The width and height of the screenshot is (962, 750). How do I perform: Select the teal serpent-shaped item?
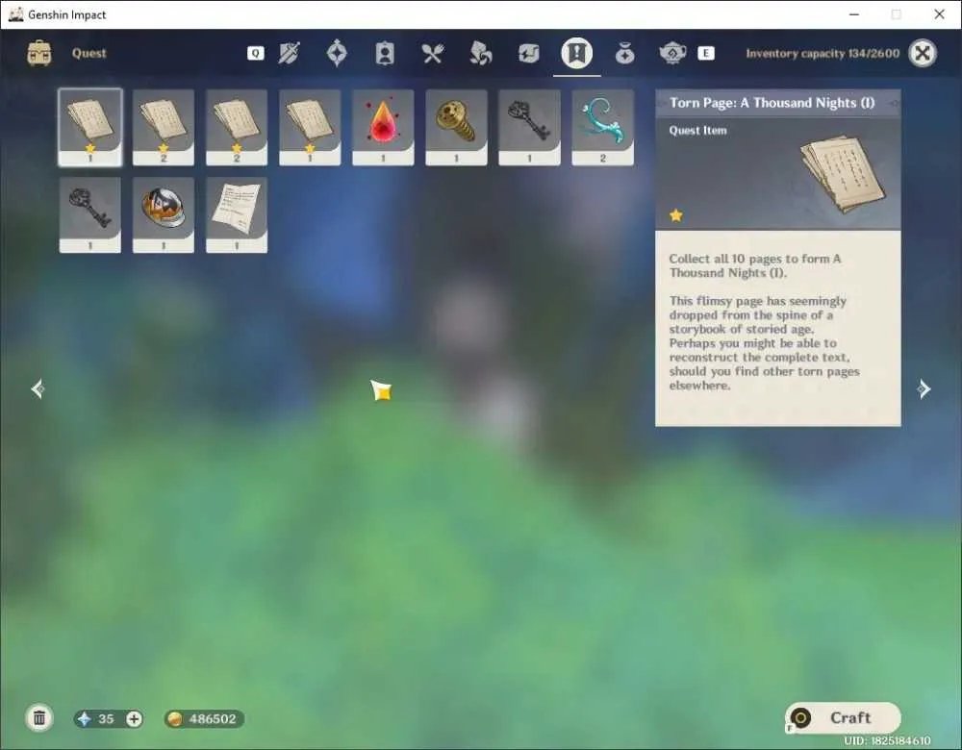tap(602, 127)
